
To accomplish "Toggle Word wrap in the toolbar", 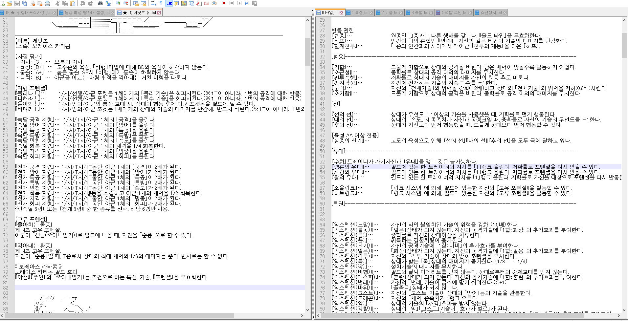I will 153,3.
